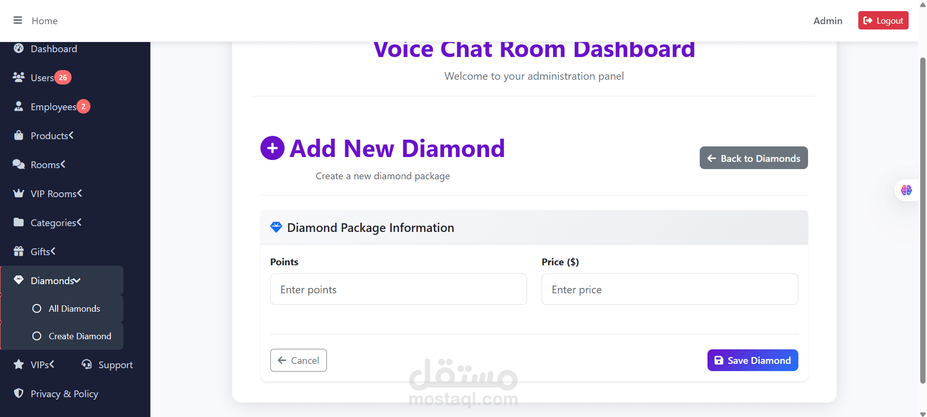The width and height of the screenshot is (927, 417).
Task: Expand the Categories submenu chevron
Action: [x=79, y=222]
